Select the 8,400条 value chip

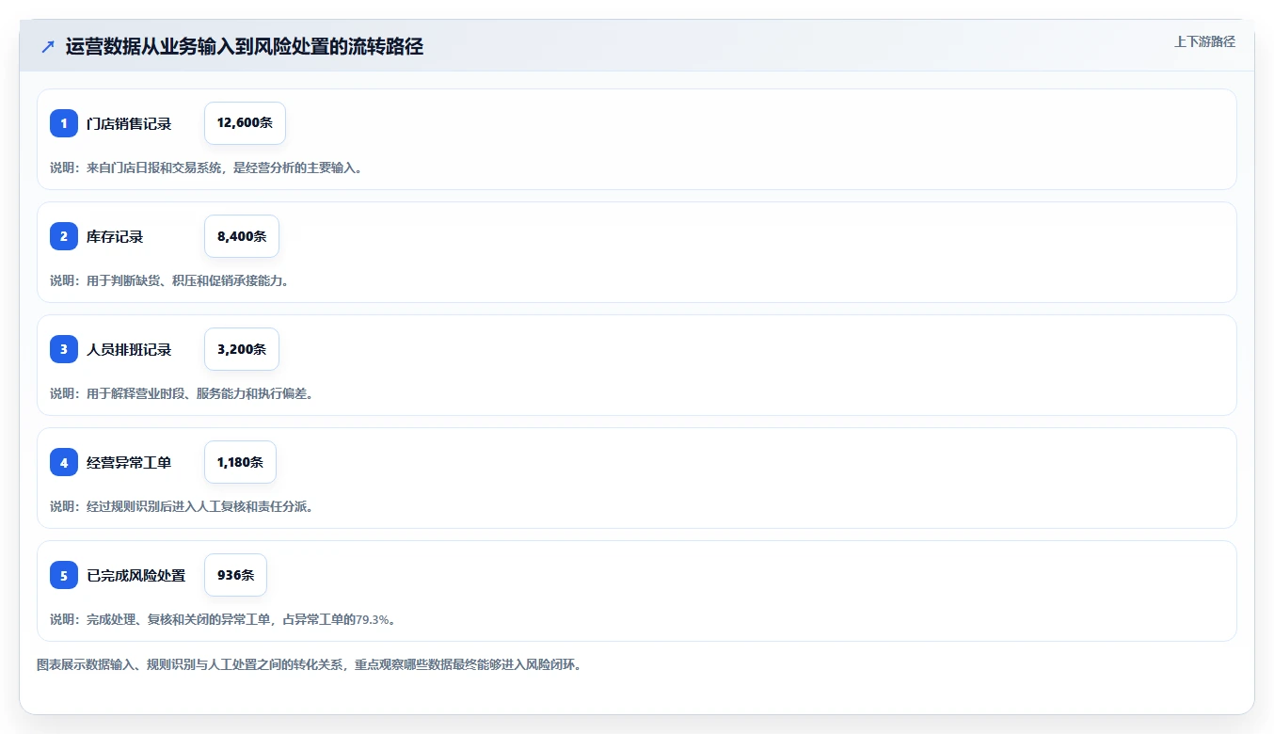tap(242, 236)
